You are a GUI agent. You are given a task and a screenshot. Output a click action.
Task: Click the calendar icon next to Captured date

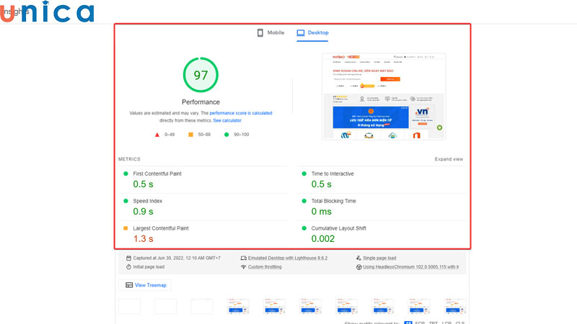tap(128, 258)
